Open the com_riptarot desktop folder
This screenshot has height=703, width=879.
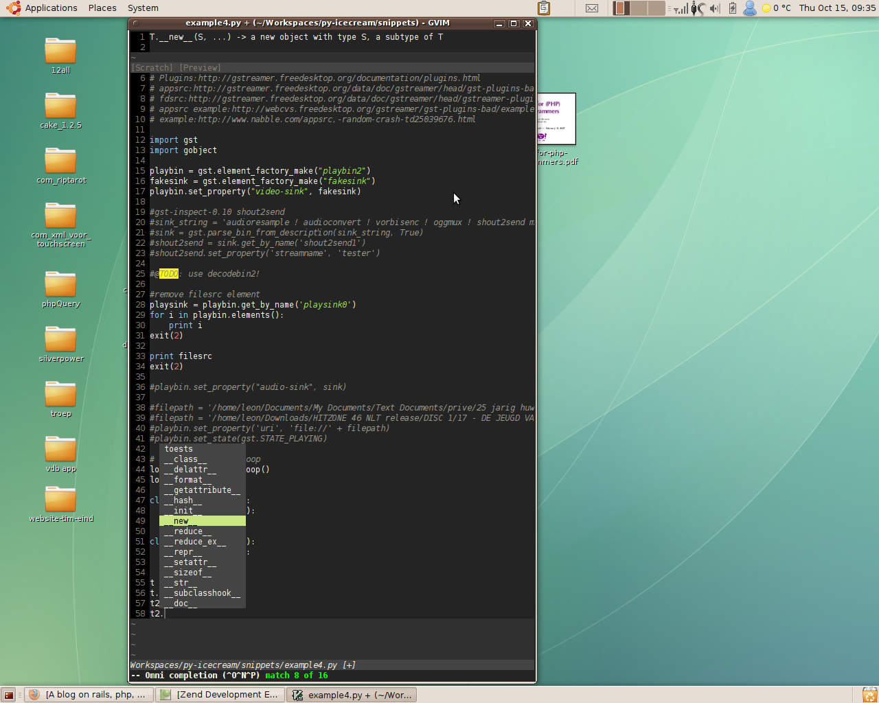(x=60, y=165)
